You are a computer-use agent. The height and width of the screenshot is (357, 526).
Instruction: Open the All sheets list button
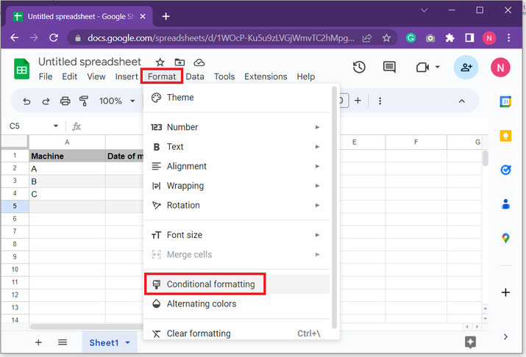tap(63, 342)
